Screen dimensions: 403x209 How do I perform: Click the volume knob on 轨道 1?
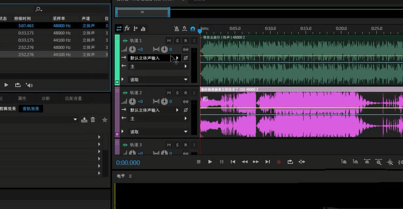132,49
